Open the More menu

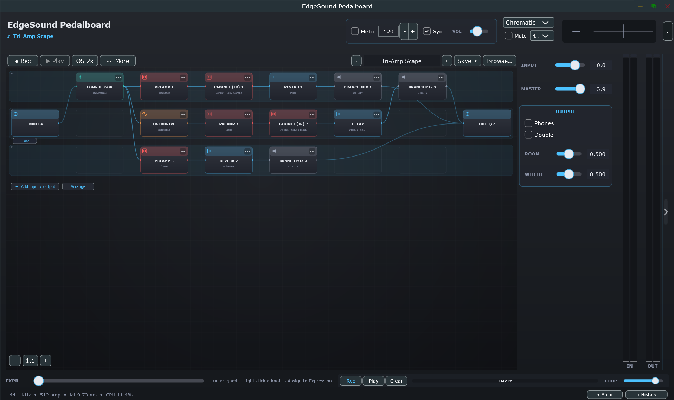(118, 61)
